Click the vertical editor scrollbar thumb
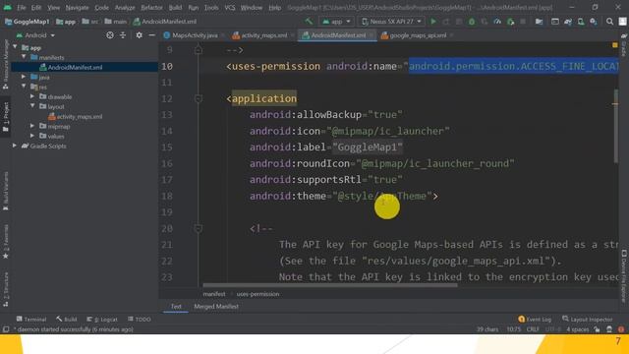Image resolution: width=629 pixels, height=354 pixels. click(616, 126)
